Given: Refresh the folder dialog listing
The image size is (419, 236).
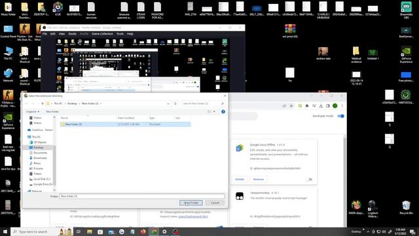Looking at the screenshot, I should [x=175, y=104].
